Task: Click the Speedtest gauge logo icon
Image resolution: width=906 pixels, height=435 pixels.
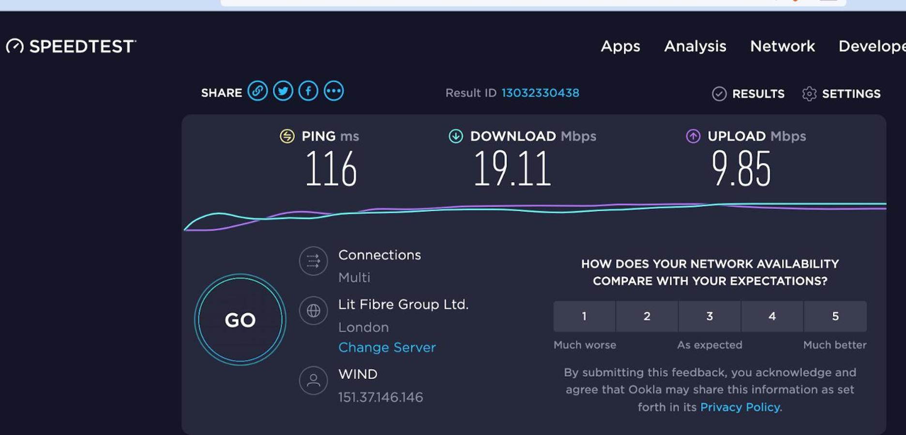Action: tap(15, 46)
